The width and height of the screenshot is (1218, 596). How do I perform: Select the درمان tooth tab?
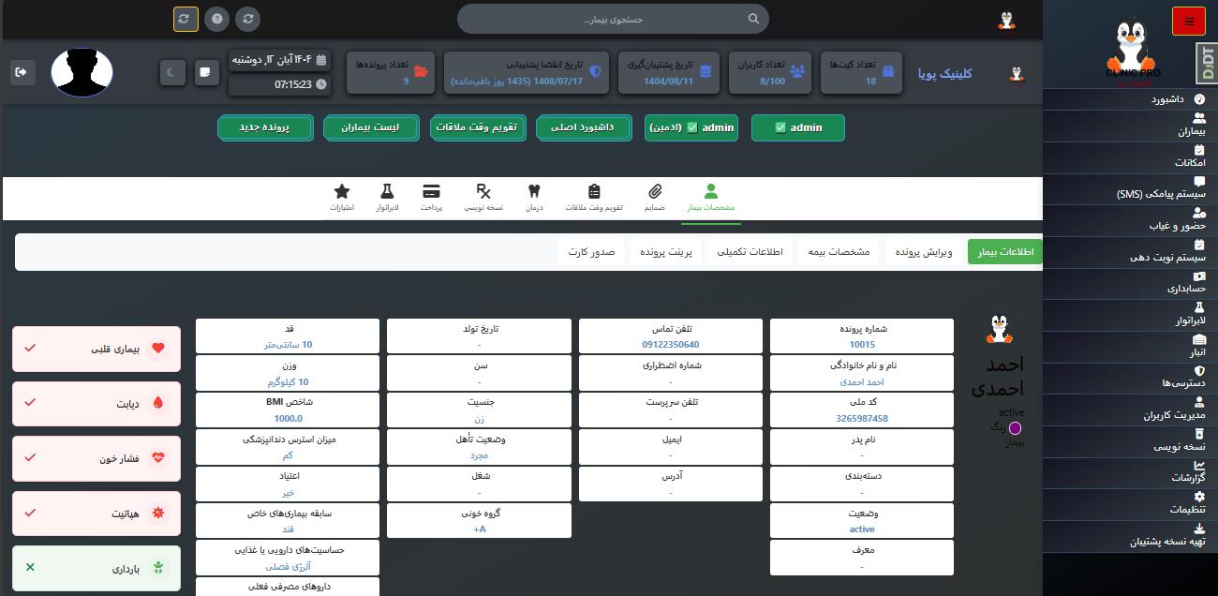[534, 198]
